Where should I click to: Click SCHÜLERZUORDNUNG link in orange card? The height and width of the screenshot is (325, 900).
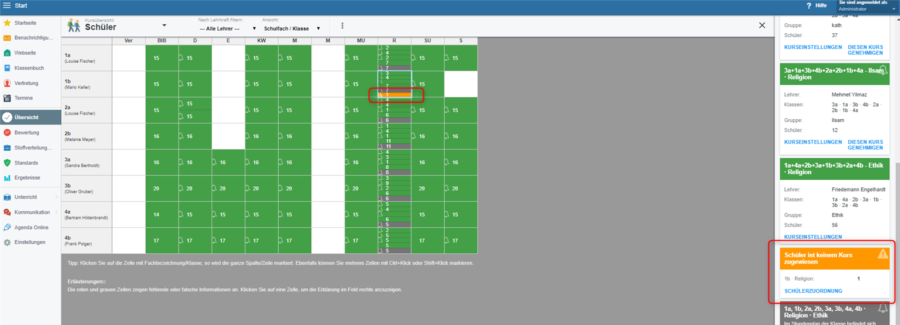coord(813,291)
